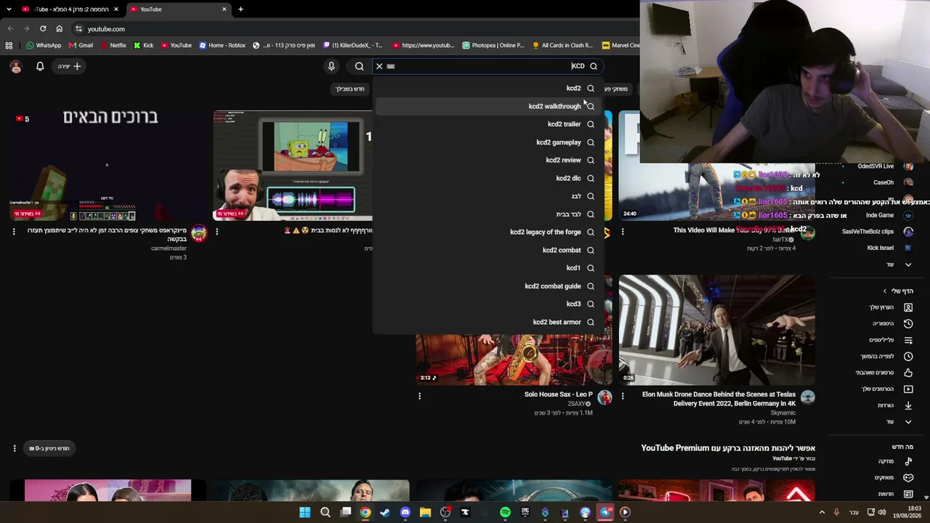Clear the search box with the X icon
This screenshot has height=523, width=930.
379,66
